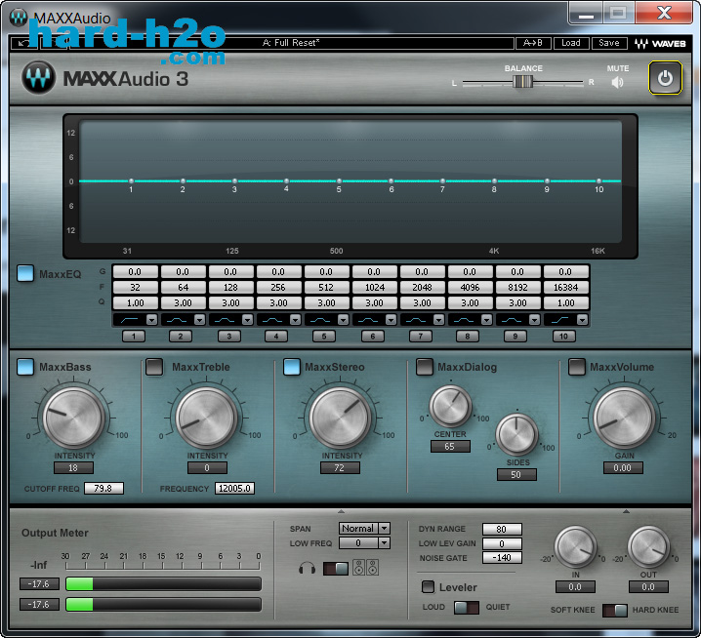Click the MaxxStereo intensity value 72
Image resolution: width=701 pixels, height=638 pixels.
340,468
